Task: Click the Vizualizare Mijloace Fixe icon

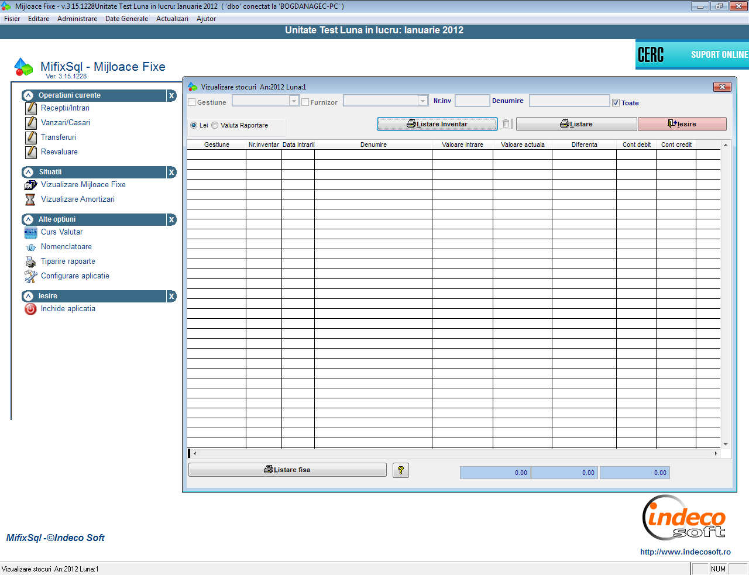Action: coord(30,185)
